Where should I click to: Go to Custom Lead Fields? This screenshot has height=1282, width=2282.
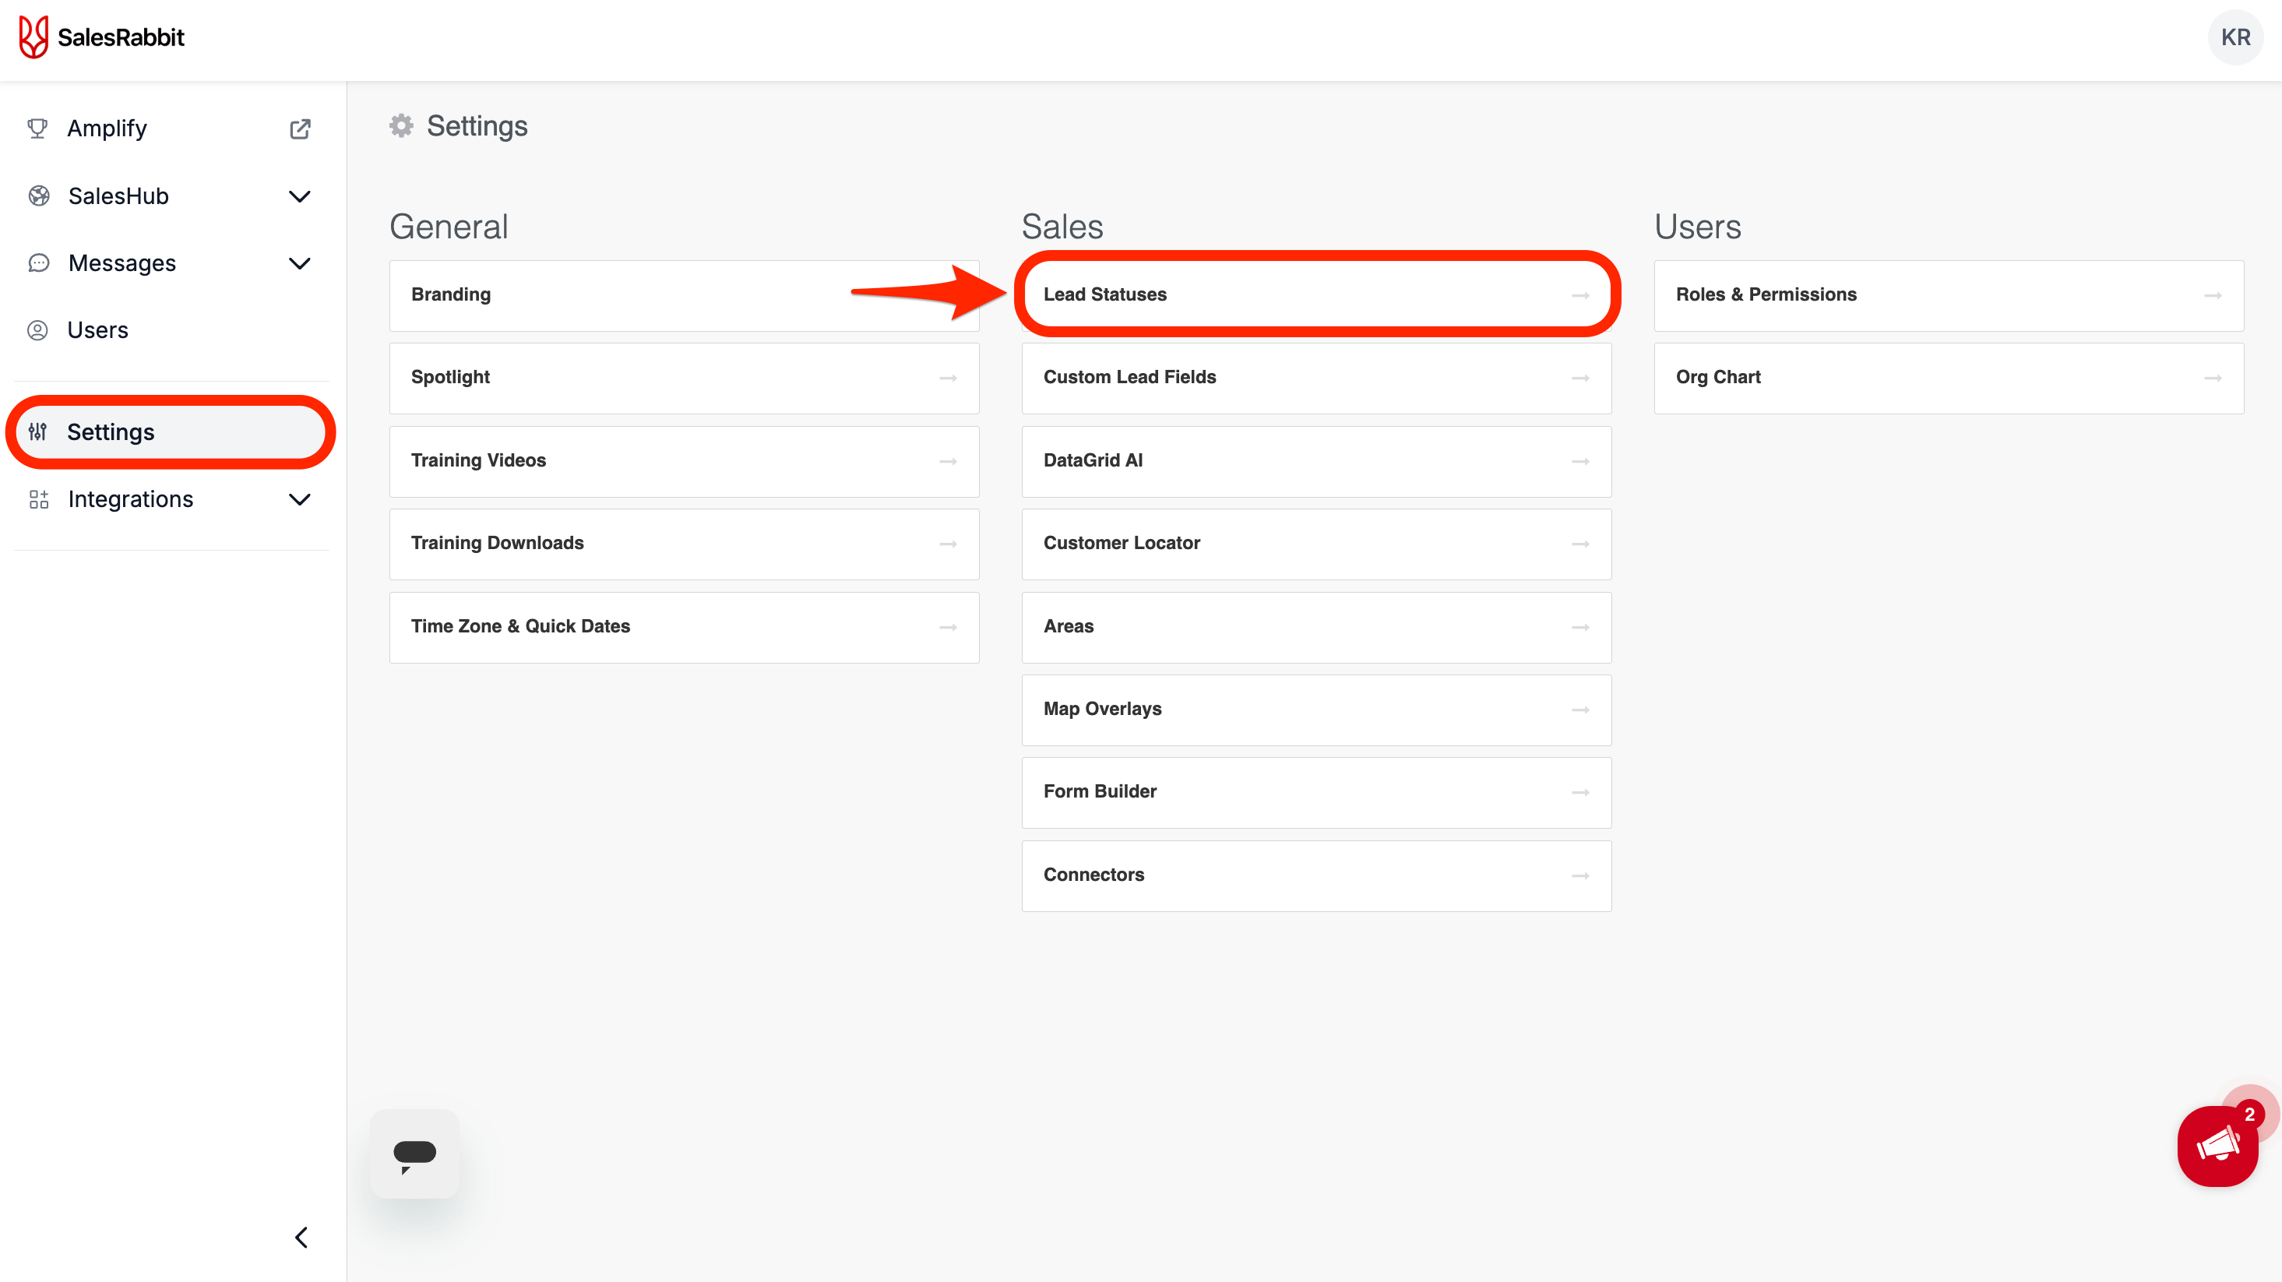tap(1316, 378)
